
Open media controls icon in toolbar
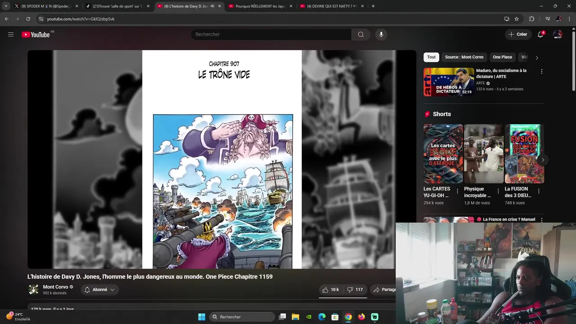(548, 19)
